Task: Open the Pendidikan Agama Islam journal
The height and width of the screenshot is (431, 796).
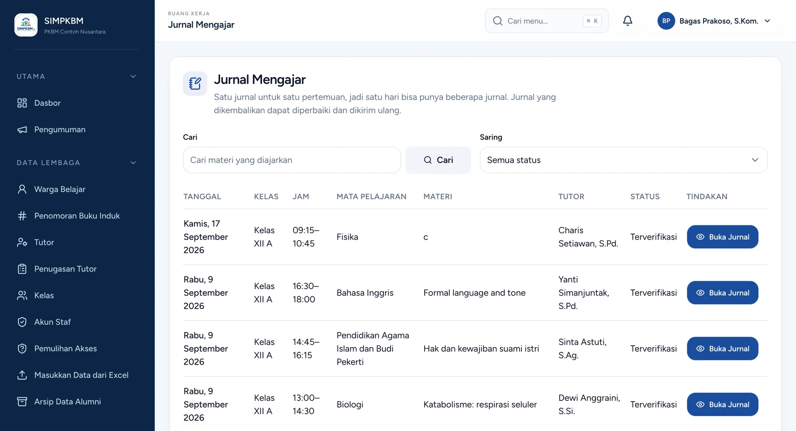Action: point(723,348)
